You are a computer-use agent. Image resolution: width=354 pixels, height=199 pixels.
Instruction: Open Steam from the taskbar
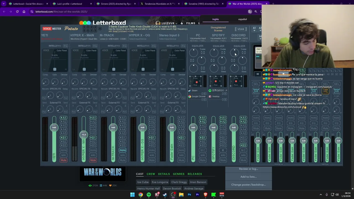tap(165, 195)
